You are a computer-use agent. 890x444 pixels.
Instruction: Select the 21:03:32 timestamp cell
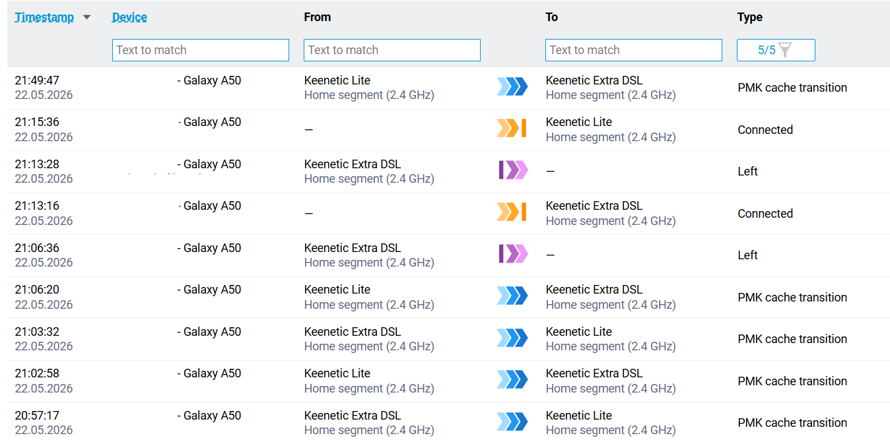pyautogui.click(x=44, y=339)
